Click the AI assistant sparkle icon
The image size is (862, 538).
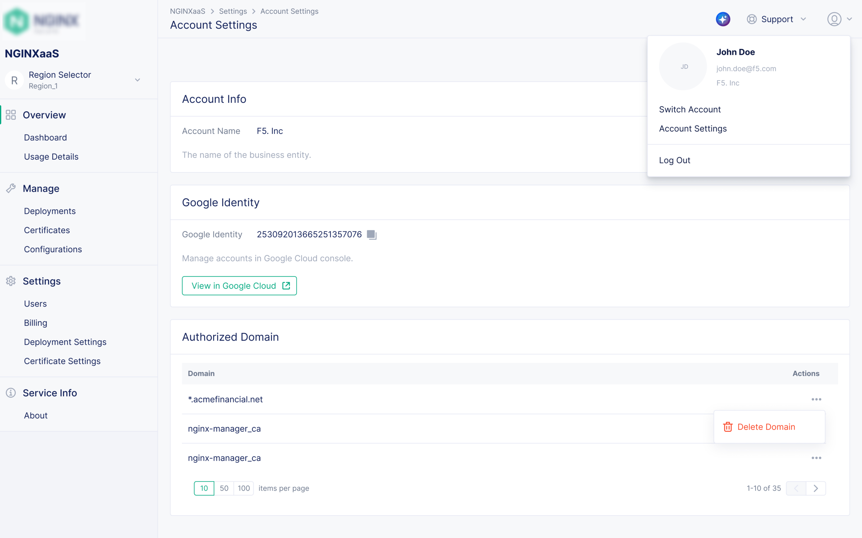pos(723,19)
